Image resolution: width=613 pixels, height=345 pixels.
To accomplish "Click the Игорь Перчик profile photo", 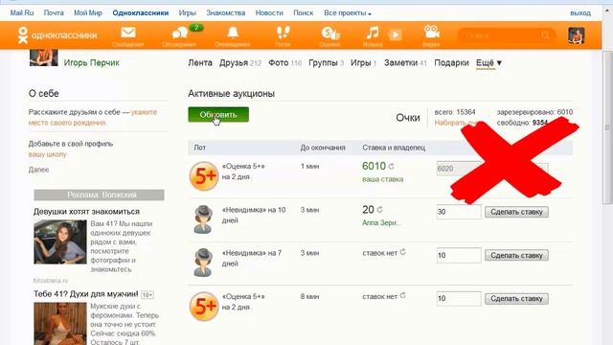I will 43,57.
